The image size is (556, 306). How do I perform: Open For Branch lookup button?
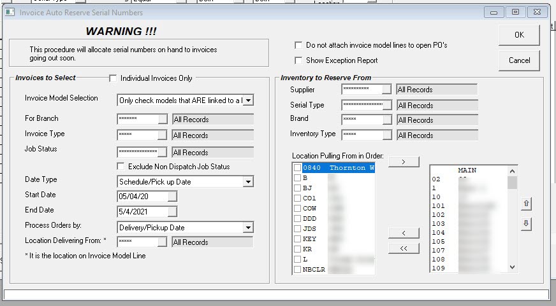pyautogui.click(x=163, y=119)
